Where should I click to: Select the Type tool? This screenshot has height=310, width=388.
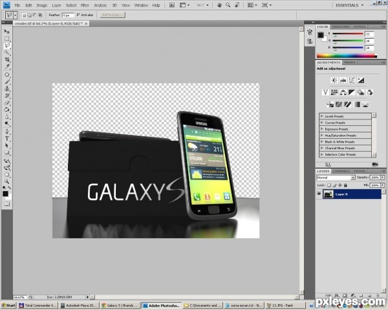click(x=6, y=138)
